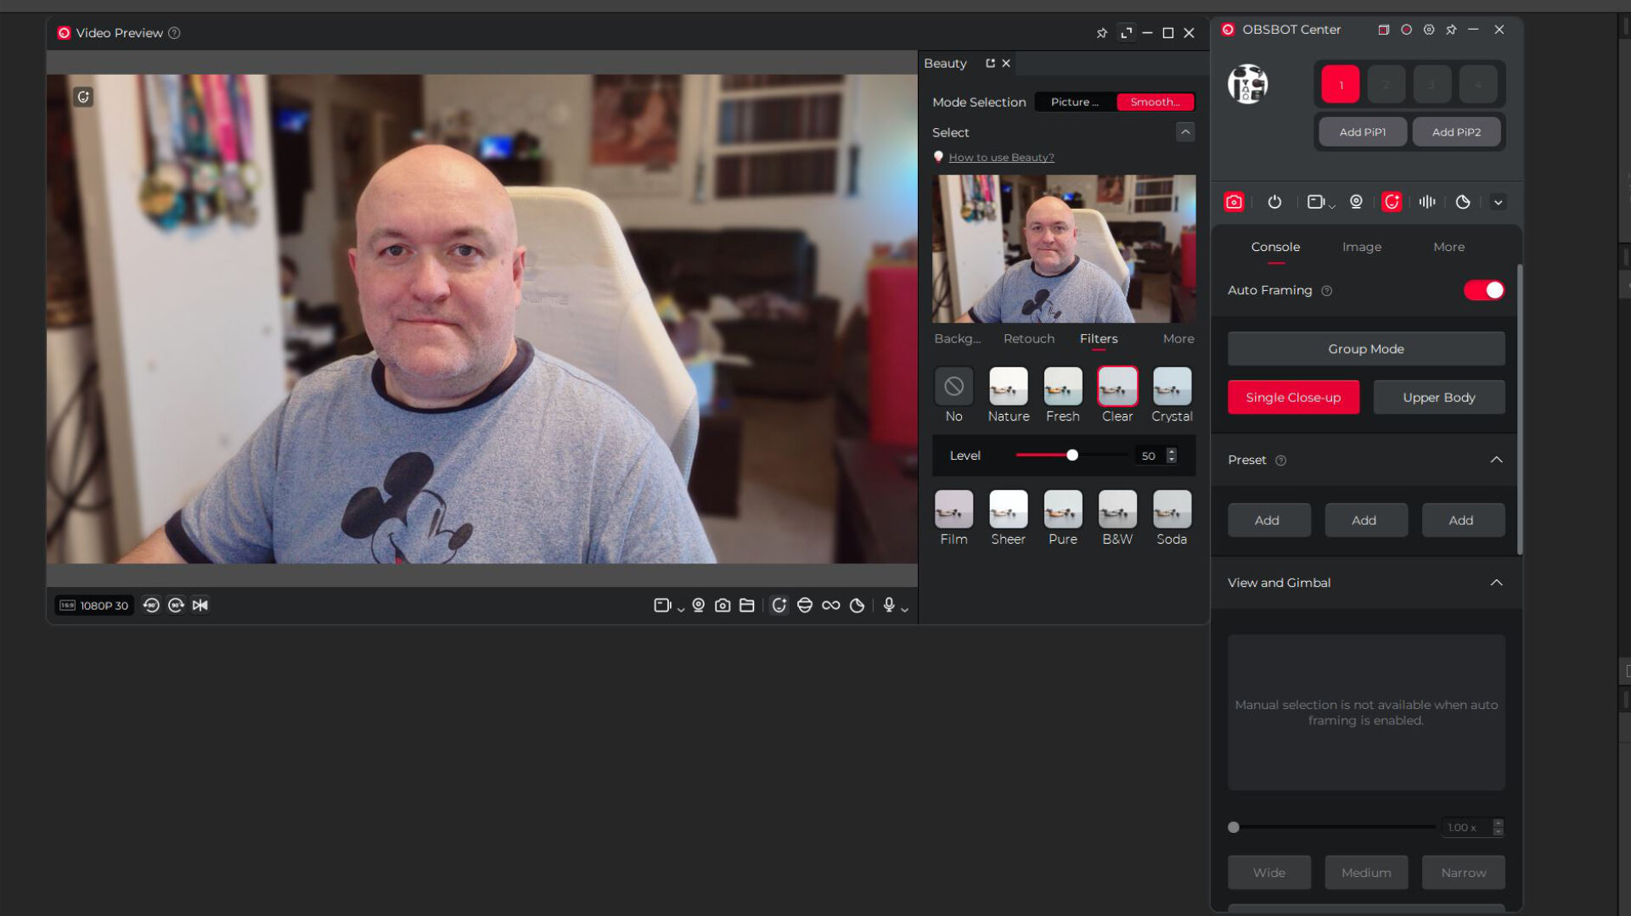
Task: Switch to the Image tab
Action: [1362, 247]
